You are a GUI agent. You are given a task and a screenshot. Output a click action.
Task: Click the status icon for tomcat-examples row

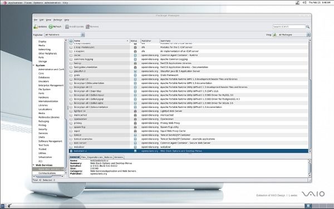(x=135, y=139)
